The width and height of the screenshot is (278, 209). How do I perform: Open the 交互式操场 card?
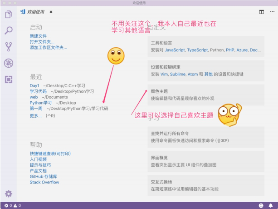[x=206, y=185]
